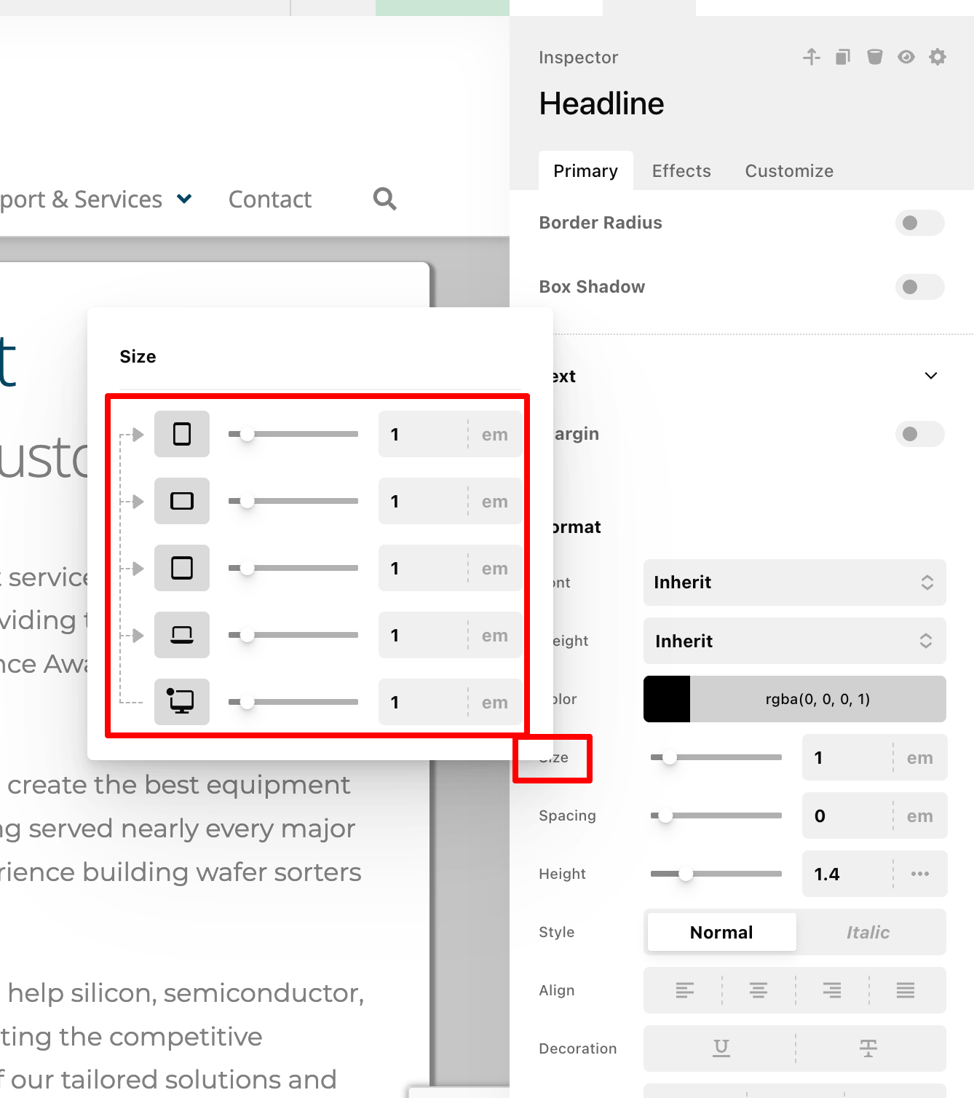The image size is (974, 1098).
Task: Open the Customize tab
Action: (789, 171)
